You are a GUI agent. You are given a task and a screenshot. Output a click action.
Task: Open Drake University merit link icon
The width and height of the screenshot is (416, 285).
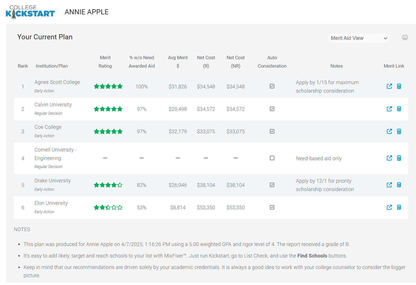pos(389,185)
